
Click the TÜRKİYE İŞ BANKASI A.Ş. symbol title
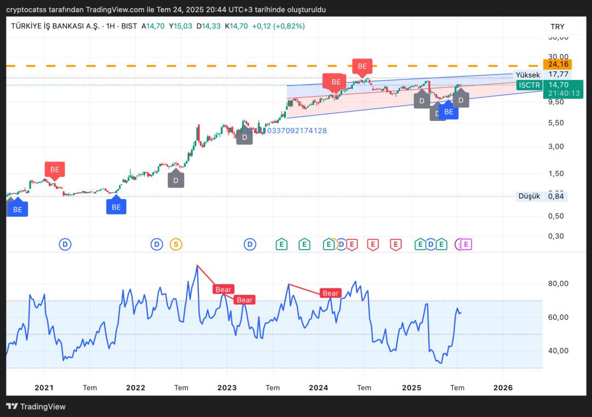click(55, 26)
